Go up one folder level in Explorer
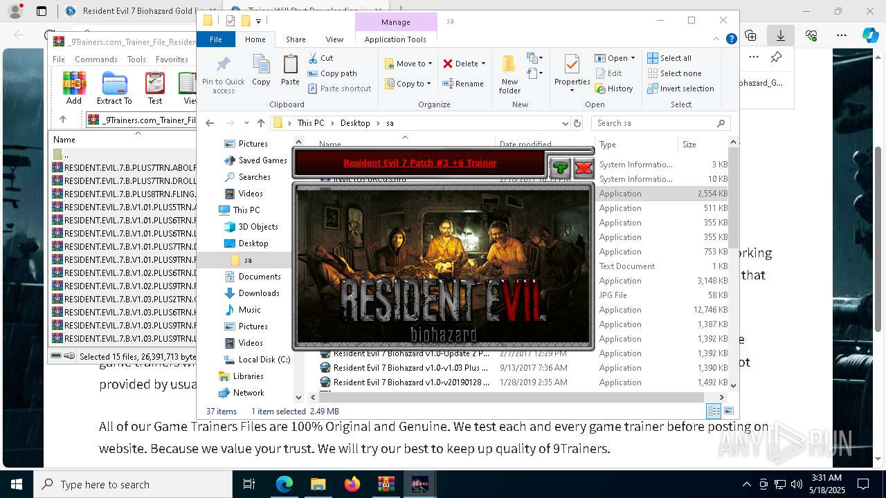 coord(260,123)
